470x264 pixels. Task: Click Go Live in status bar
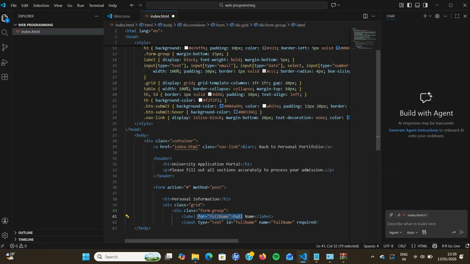(x=451, y=246)
